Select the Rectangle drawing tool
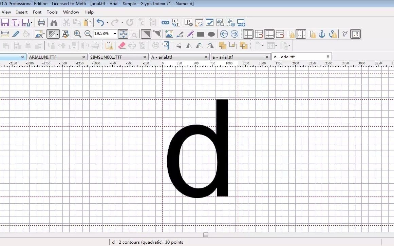This screenshot has height=246, width=394. coord(200,34)
